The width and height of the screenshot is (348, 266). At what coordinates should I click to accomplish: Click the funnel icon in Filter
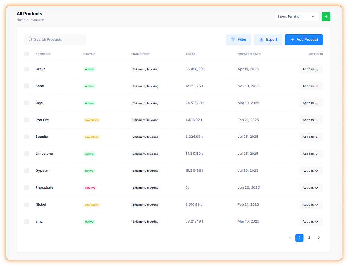(233, 40)
